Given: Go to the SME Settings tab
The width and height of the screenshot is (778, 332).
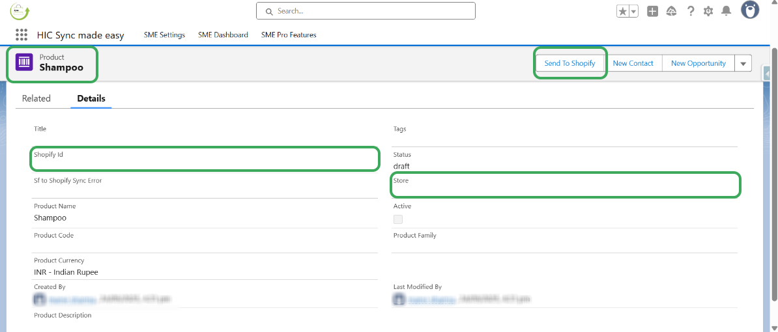Looking at the screenshot, I should click(x=164, y=35).
